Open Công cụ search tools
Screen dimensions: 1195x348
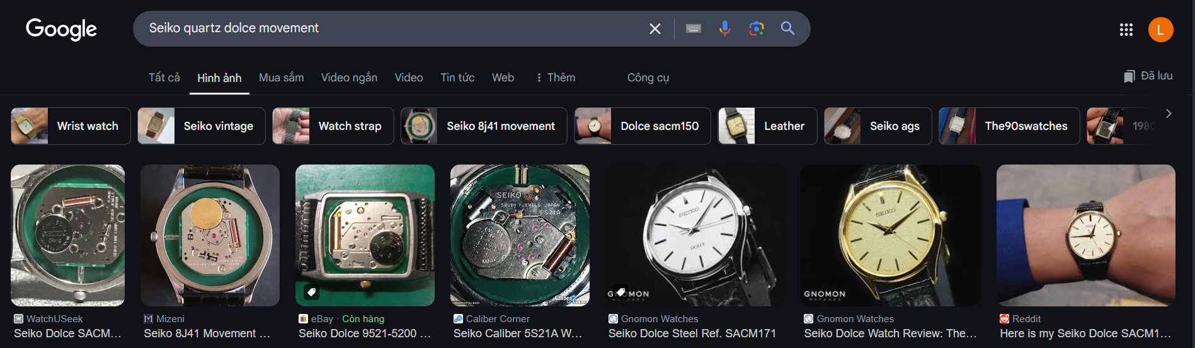[x=648, y=78]
